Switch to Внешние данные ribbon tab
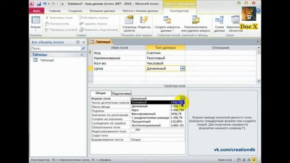 point(102,11)
